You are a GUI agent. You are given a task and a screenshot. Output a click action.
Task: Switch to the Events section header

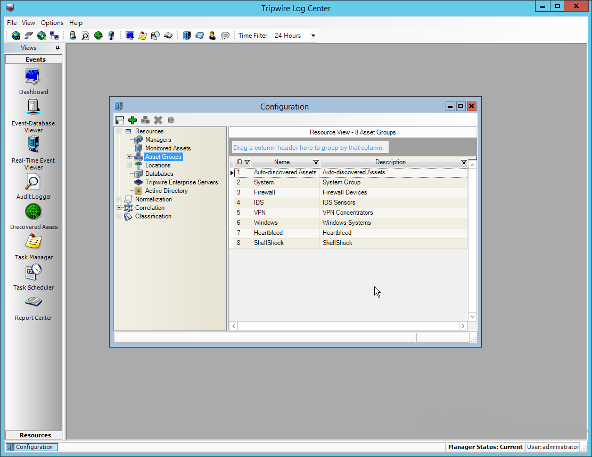tap(34, 60)
